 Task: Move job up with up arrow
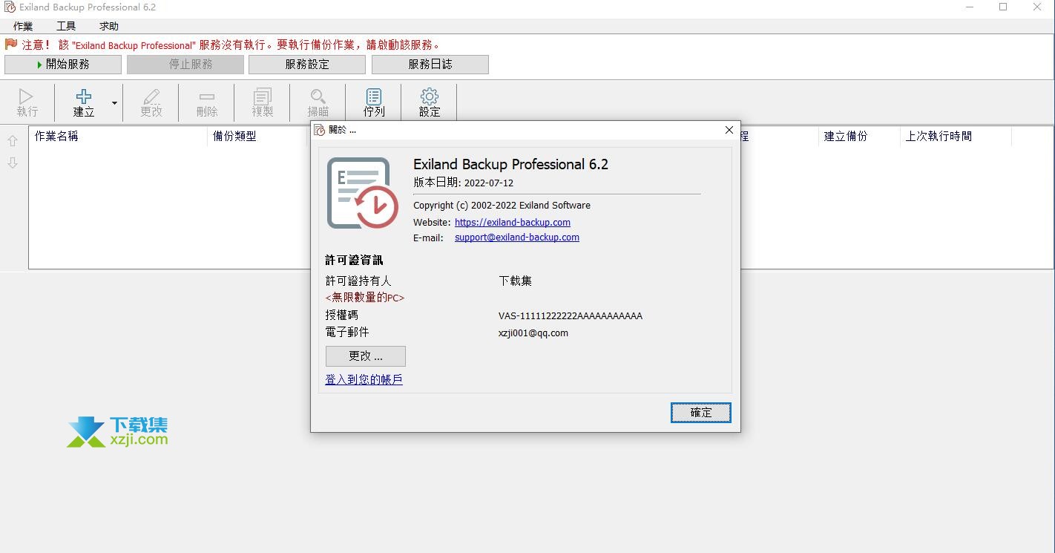[13, 141]
